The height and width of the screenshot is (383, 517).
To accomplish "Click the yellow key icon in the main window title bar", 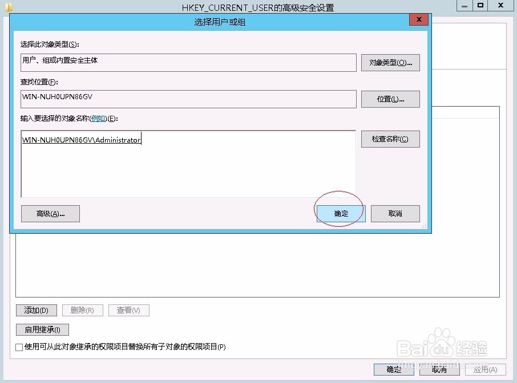I will pyautogui.click(x=8, y=7).
